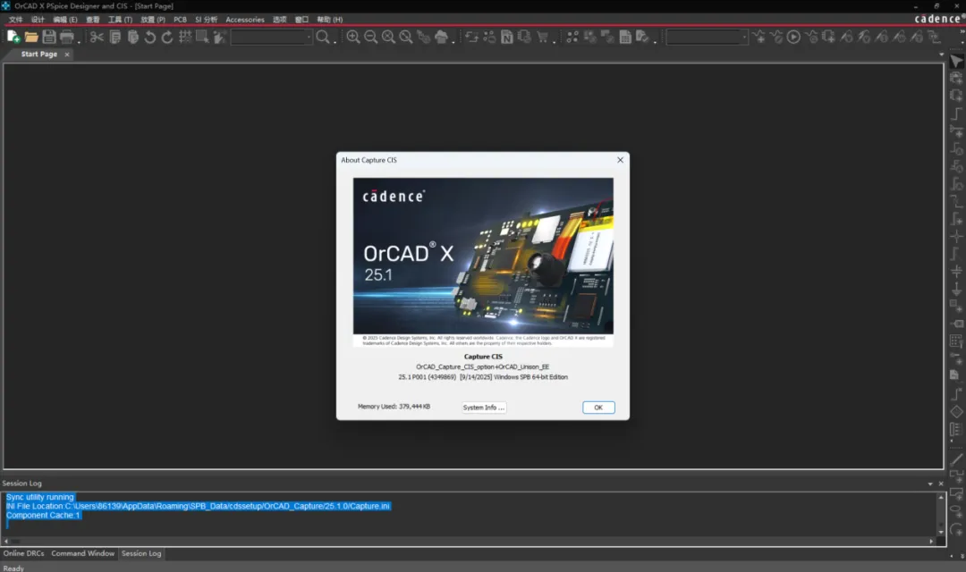The width and height of the screenshot is (966, 572).
Task: Click the 'Sync utility running' log line
Action: click(40, 497)
